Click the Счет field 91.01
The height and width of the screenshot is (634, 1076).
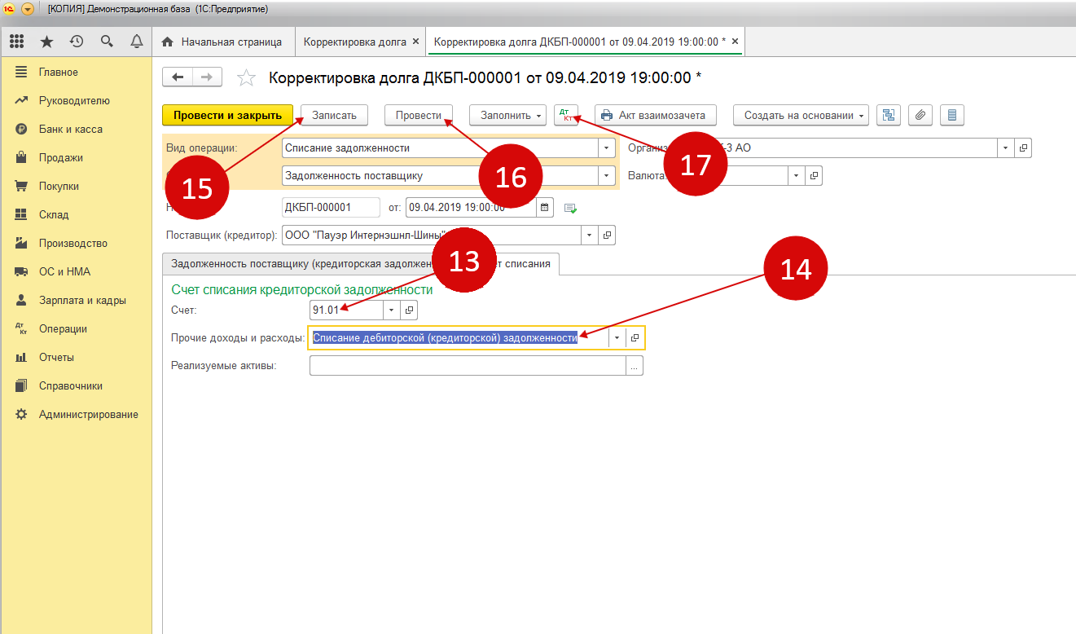click(x=345, y=310)
